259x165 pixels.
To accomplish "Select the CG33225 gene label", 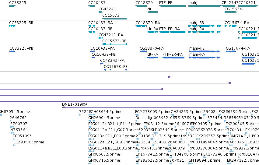I will [x=18, y=3].
